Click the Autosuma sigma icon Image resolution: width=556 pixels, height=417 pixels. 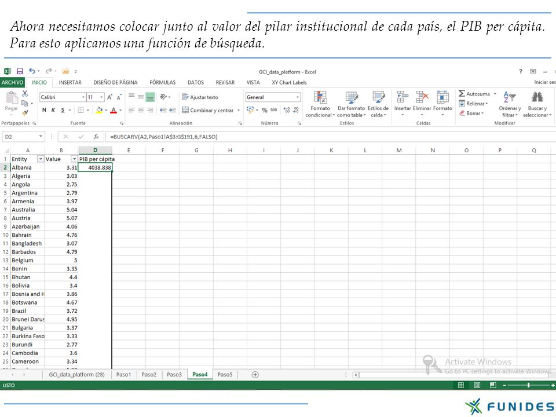(462, 94)
